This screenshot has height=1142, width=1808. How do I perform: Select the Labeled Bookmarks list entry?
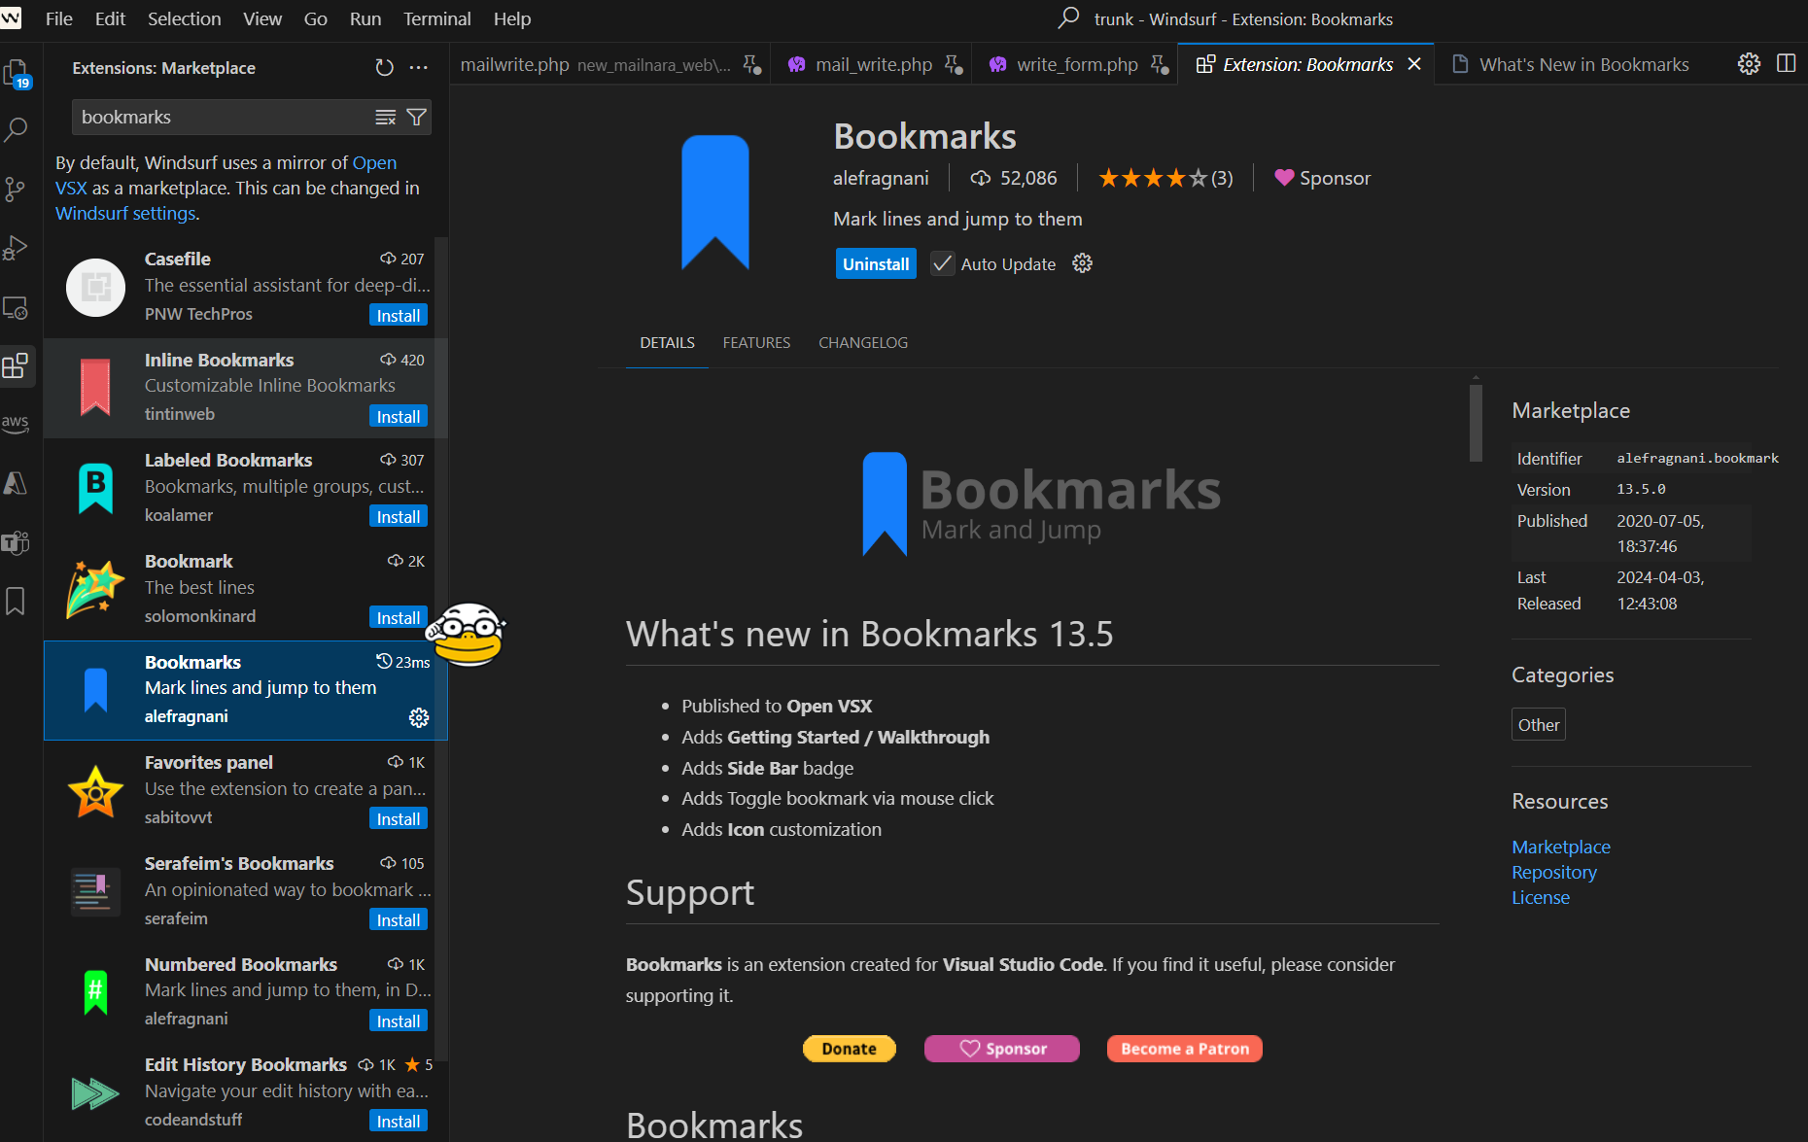click(x=245, y=488)
